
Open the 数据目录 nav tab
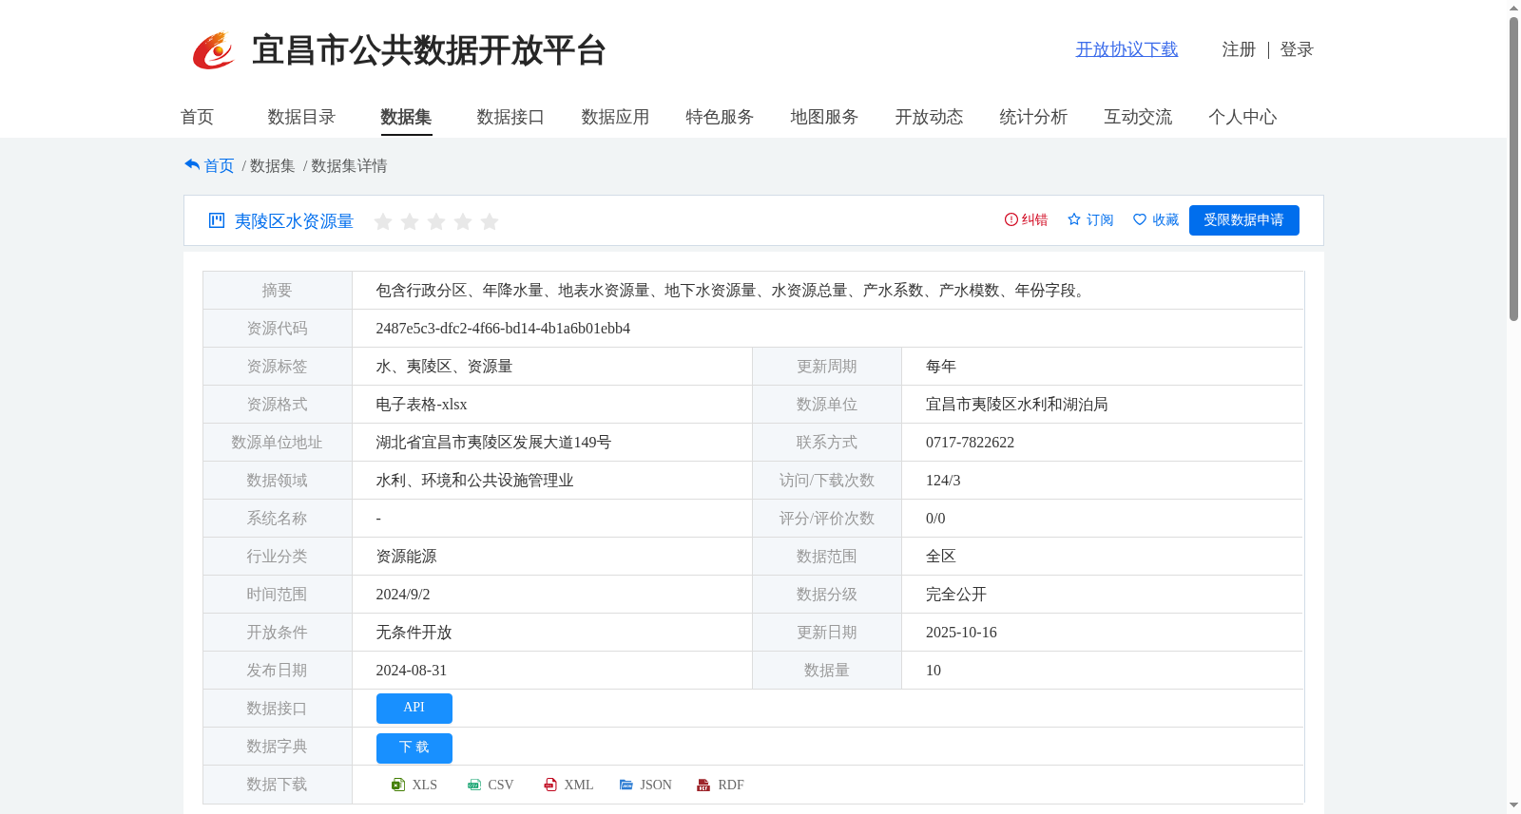coord(301,117)
